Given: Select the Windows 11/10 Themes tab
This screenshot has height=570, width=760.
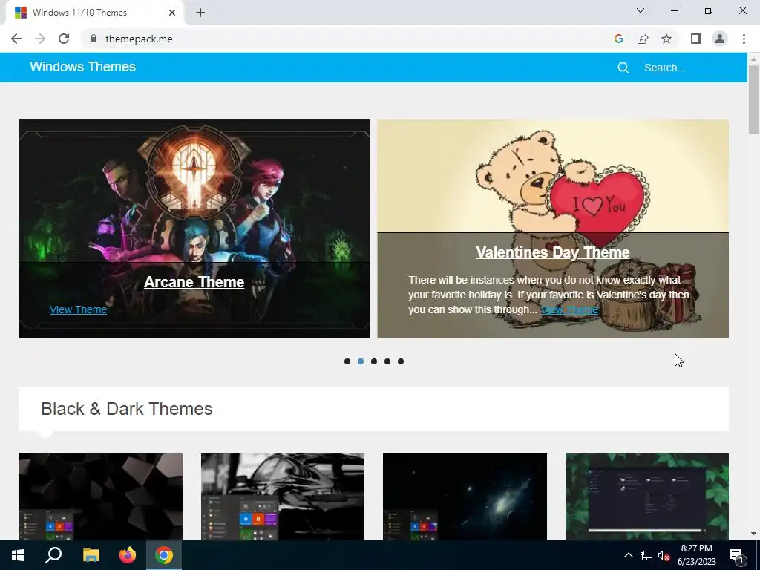Looking at the screenshot, I should click(94, 13).
